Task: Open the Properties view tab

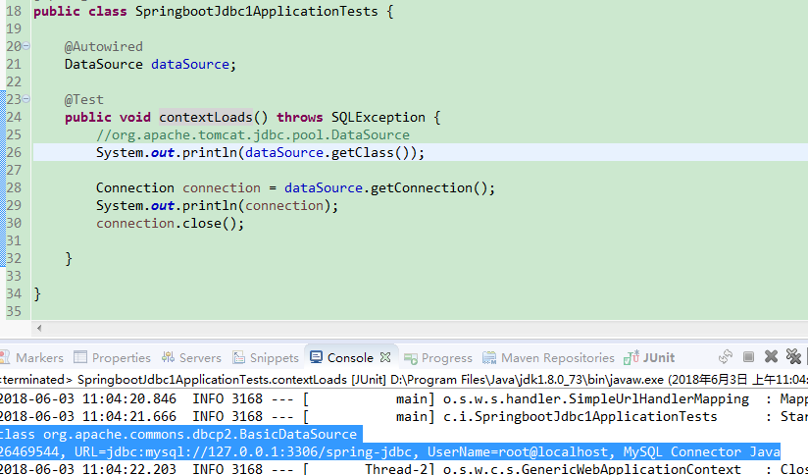Action: tap(113, 357)
